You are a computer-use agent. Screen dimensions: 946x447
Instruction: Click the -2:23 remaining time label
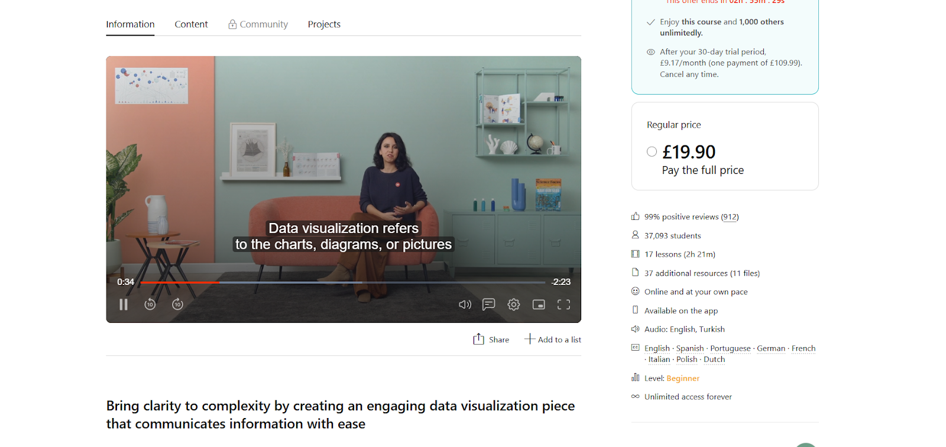coord(561,282)
